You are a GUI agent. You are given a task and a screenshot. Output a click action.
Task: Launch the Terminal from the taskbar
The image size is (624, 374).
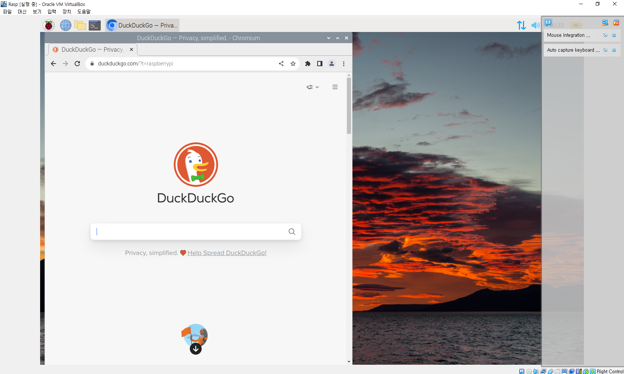(x=95, y=25)
